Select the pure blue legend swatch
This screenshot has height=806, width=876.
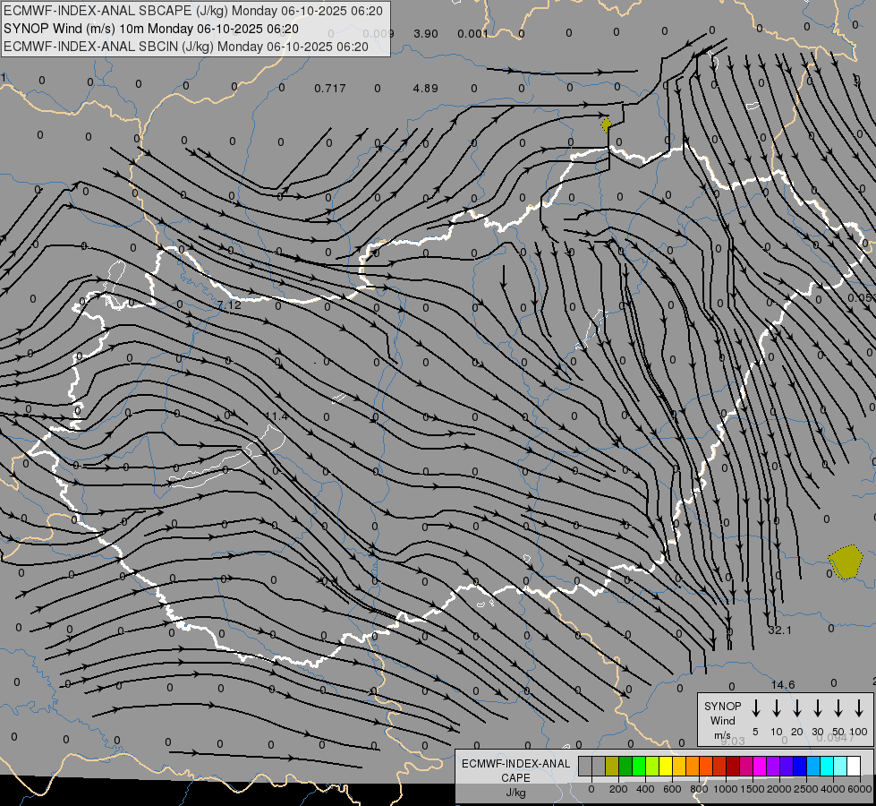click(799, 767)
